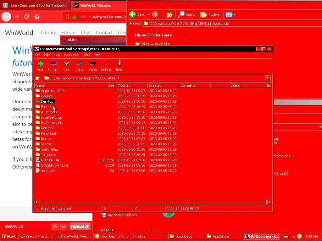Open the Help menu in 7-Zip
This screenshot has width=322, height=241.
click(97, 55)
